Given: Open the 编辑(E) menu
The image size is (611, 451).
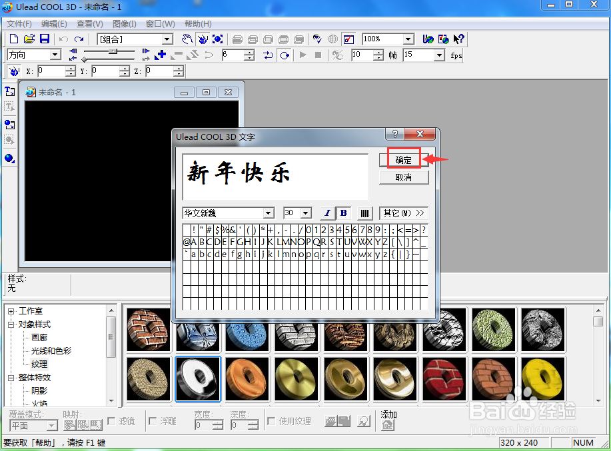Looking at the screenshot, I should pos(54,24).
